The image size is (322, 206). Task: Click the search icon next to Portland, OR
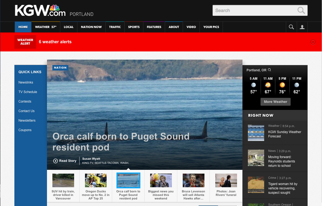269,70
